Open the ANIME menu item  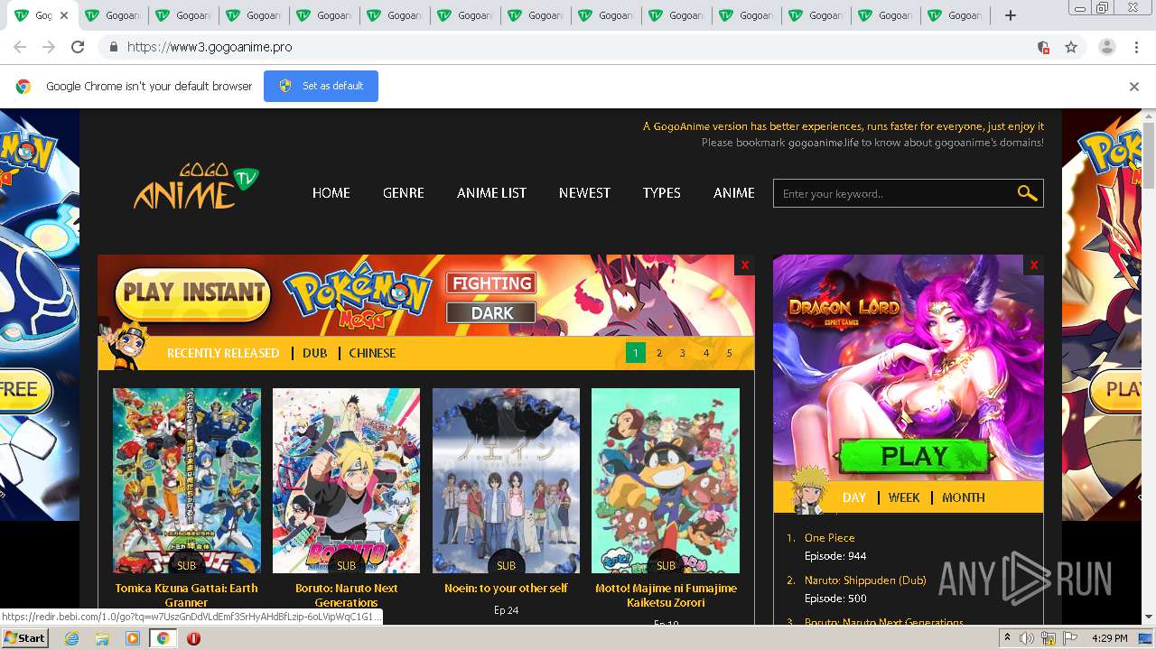(x=734, y=193)
